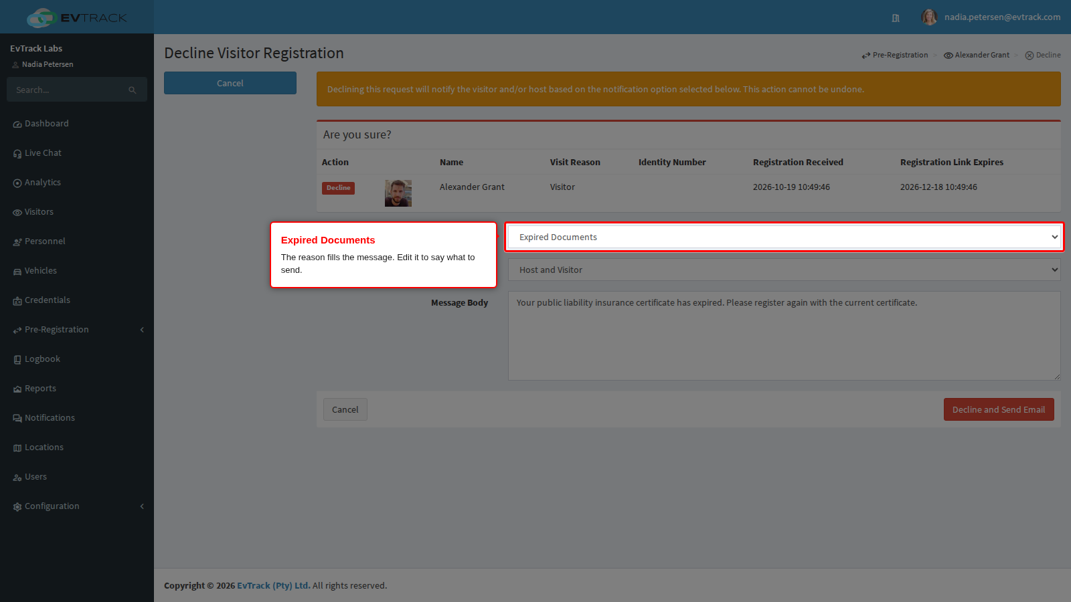1071x602 pixels.
Task: Click the Notifications chat icon
Action: point(17,419)
